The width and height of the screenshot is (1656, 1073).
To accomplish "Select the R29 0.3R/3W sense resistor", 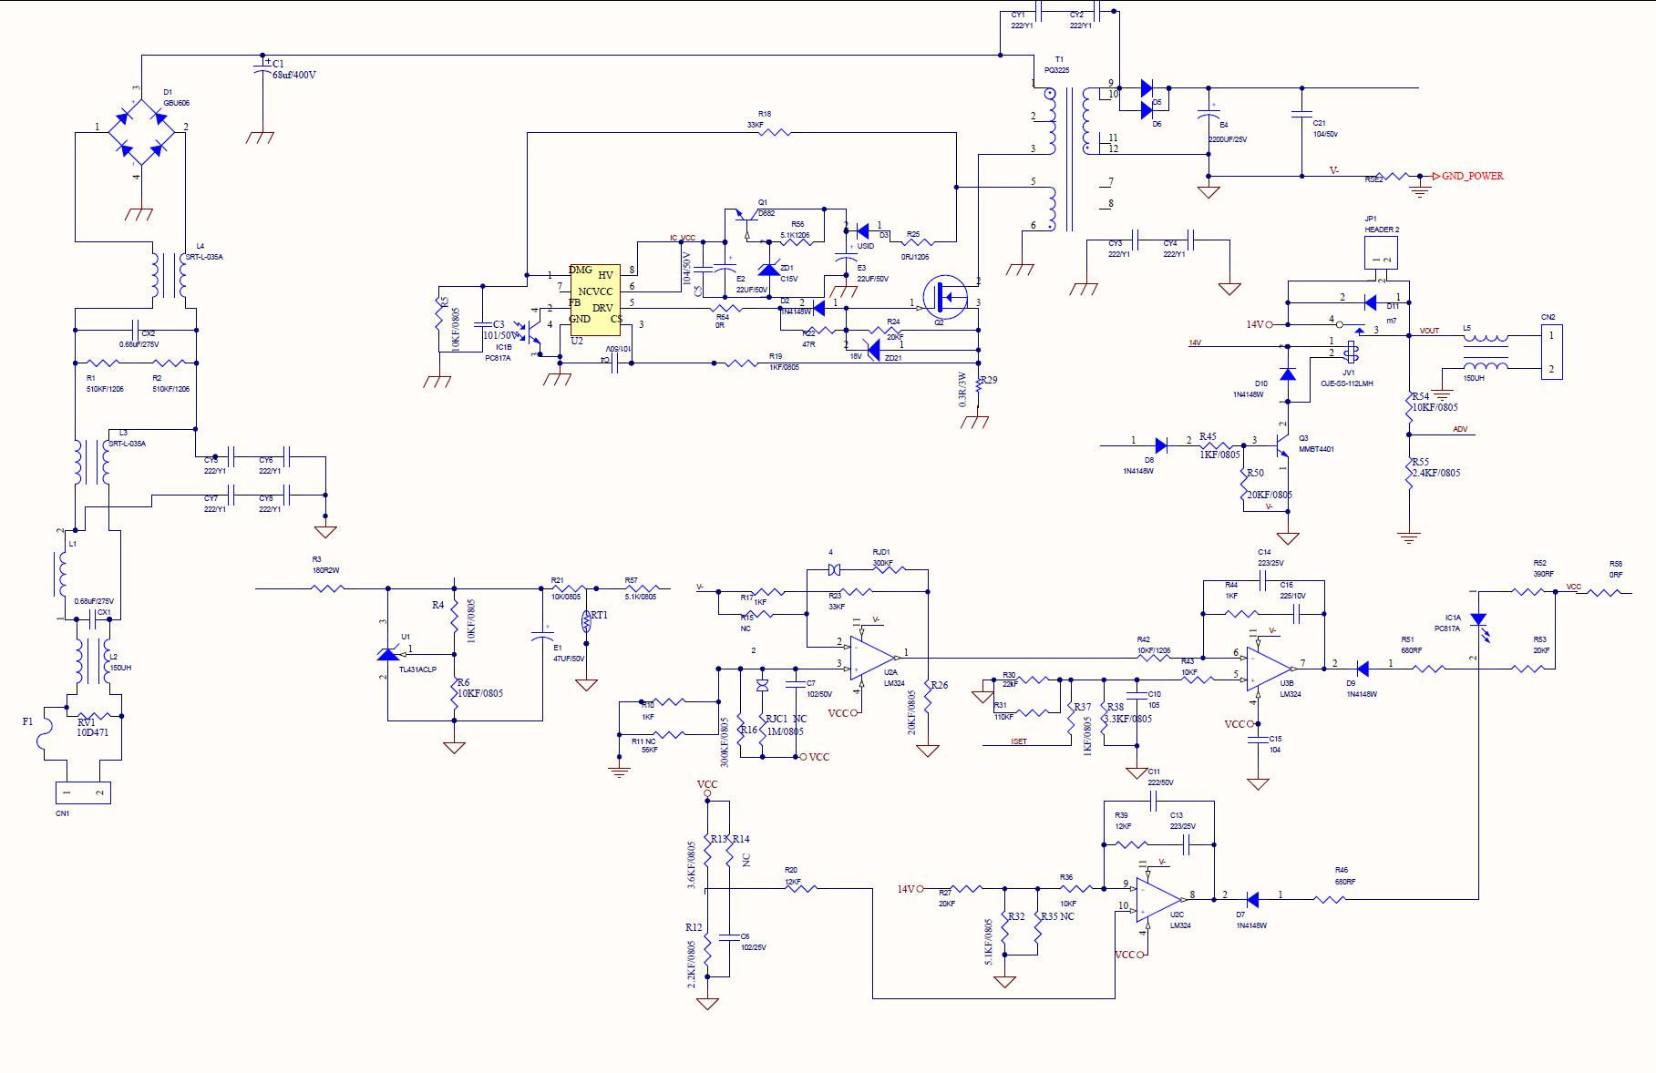I will click(978, 385).
